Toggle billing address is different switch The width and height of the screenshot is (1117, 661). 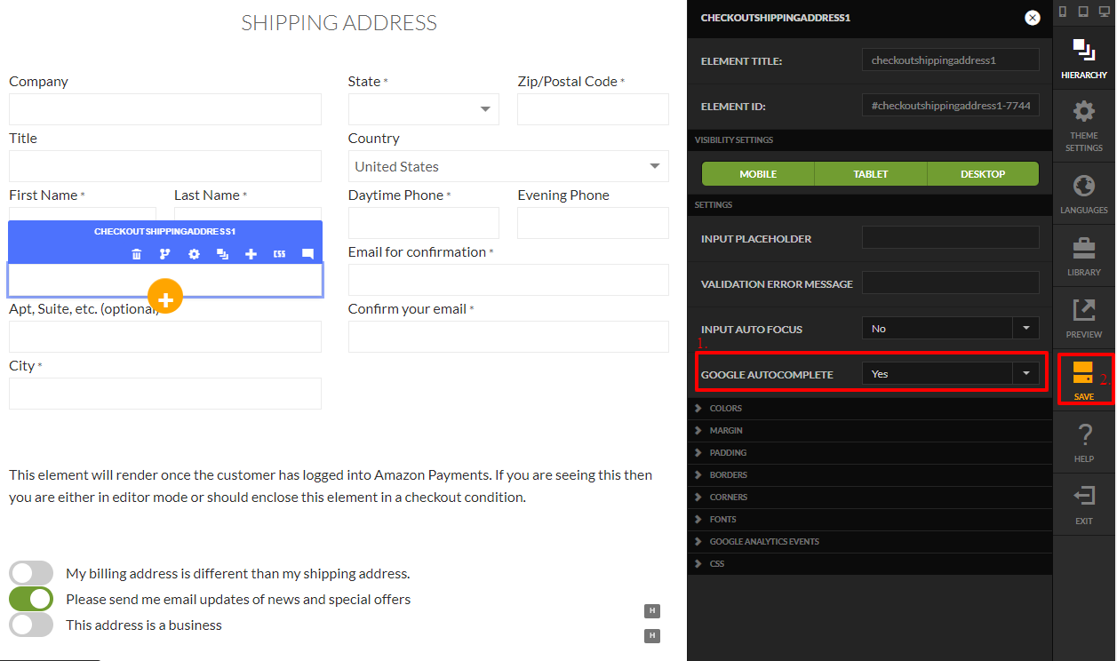click(x=32, y=573)
